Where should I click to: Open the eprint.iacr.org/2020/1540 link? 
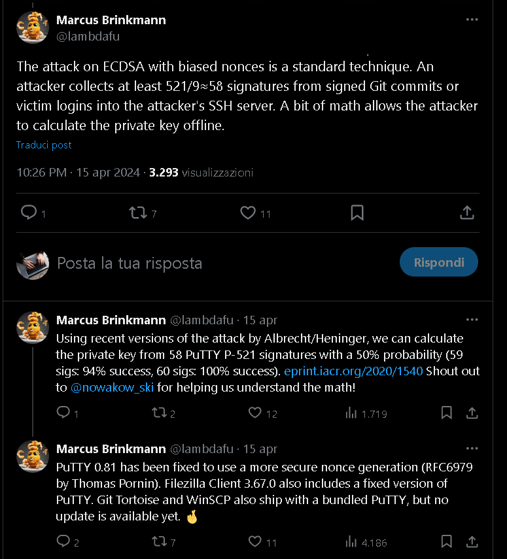point(353,371)
